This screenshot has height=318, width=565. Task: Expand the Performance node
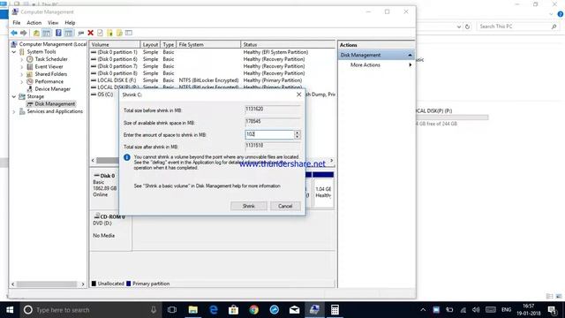click(21, 81)
